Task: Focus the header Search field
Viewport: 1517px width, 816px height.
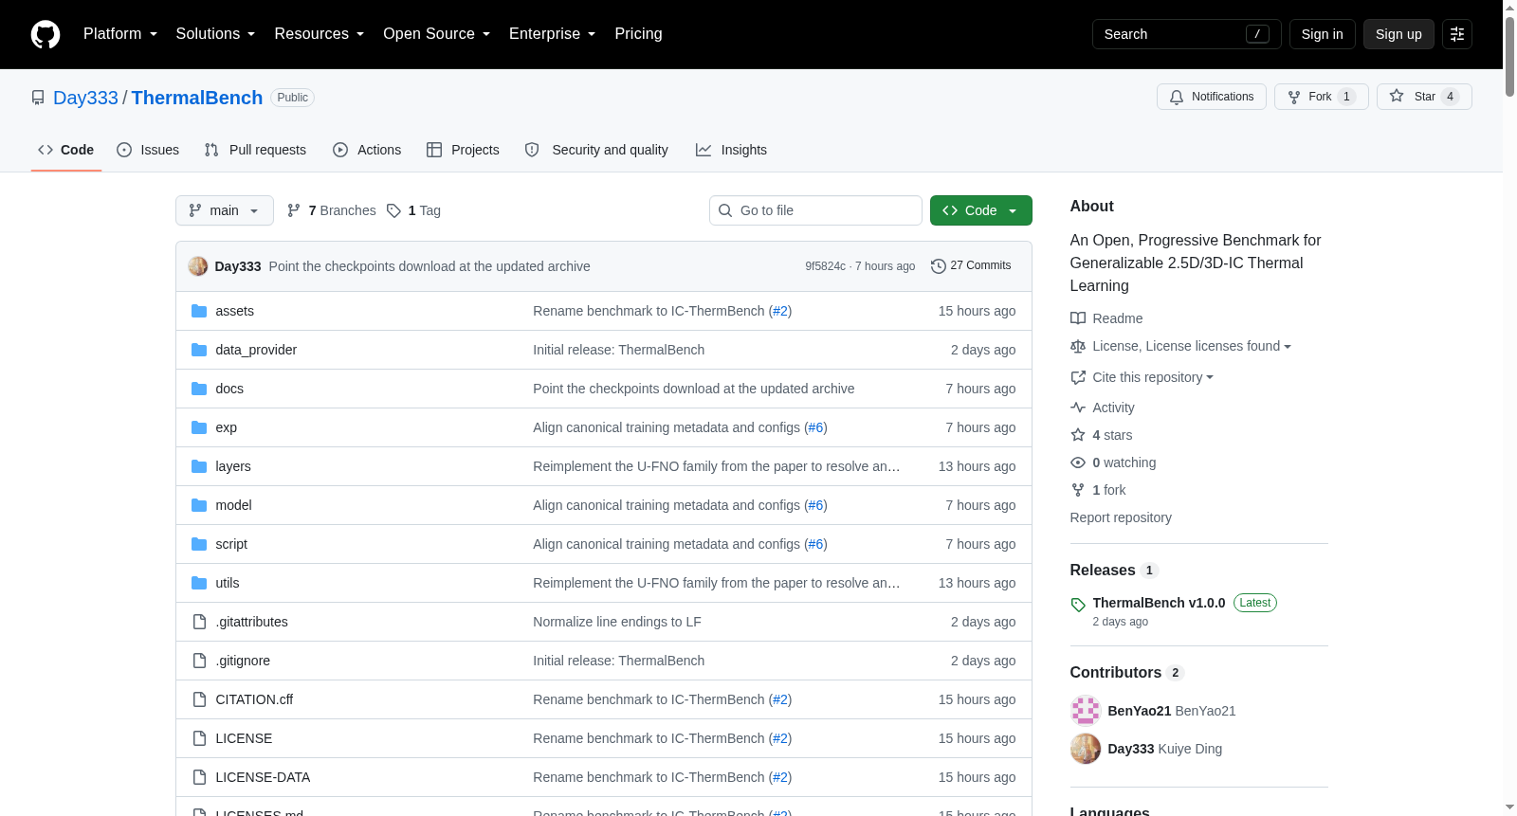Action: 1187,34
